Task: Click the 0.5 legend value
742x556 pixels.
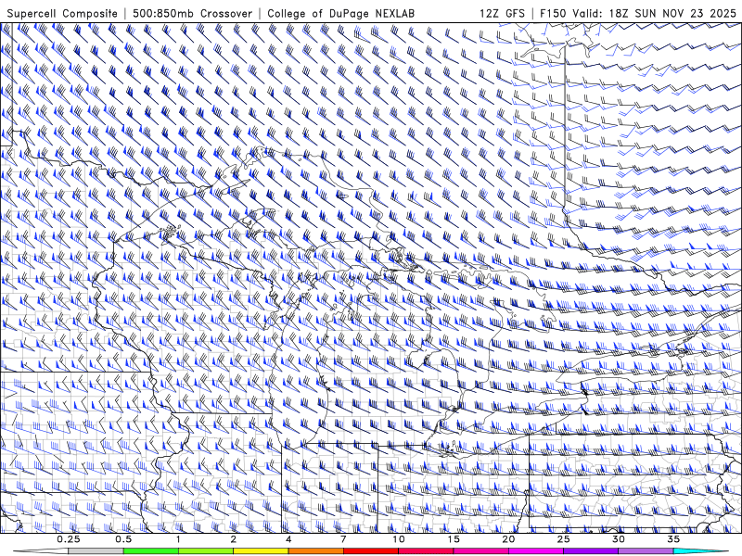Action: (123, 539)
